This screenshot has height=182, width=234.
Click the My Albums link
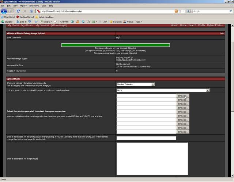(x=27, y=25)
